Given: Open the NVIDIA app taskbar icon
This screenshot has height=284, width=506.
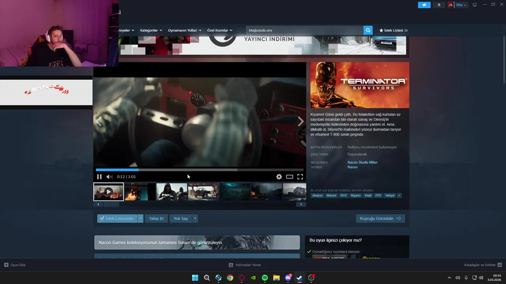Looking at the screenshot, I should click(253, 278).
